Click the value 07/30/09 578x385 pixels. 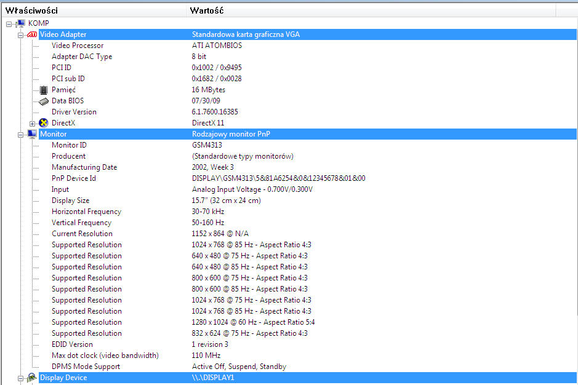click(x=206, y=101)
